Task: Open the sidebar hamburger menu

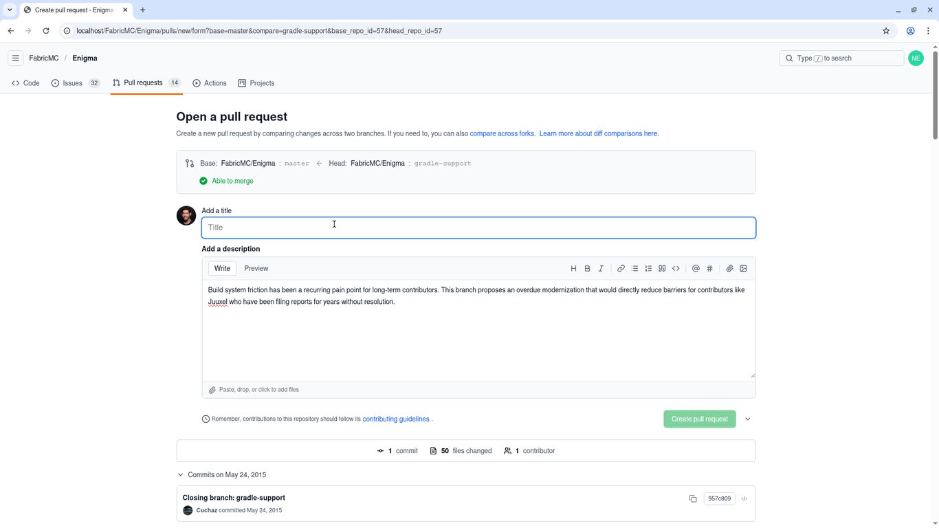Action: click(x=16, y=58)
